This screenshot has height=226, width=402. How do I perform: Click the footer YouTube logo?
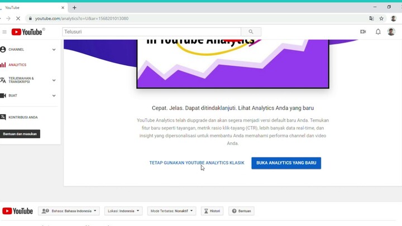(17, 211)
